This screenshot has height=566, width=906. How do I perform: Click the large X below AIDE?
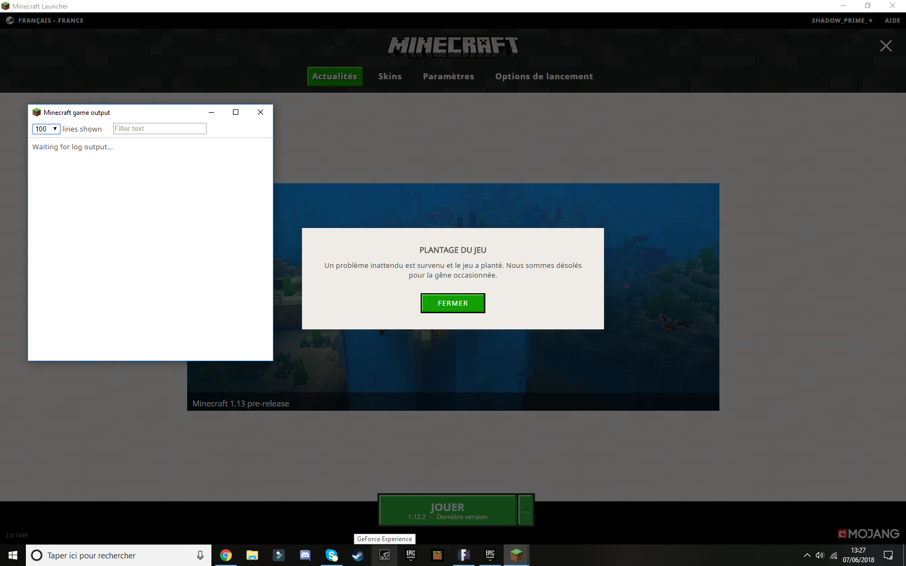click(x=886, y=46)
